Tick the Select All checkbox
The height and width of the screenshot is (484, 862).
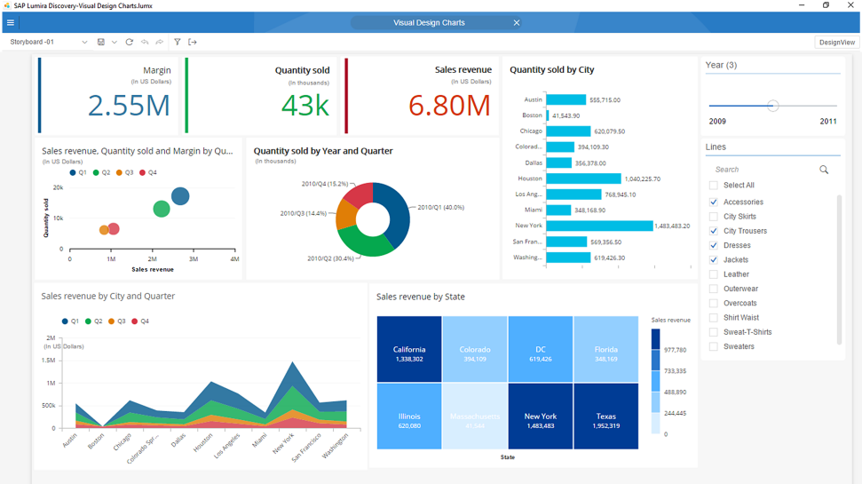click(x=714, y=186)
